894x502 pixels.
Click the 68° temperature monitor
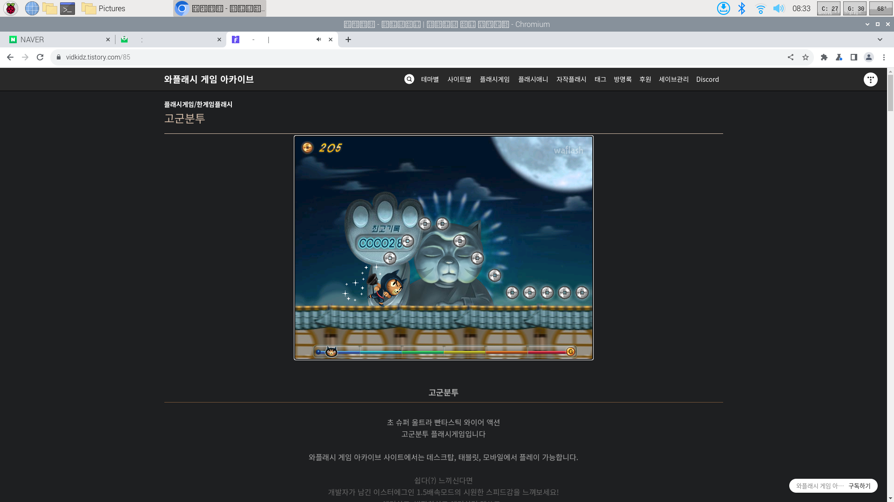[x=881, y=8]
